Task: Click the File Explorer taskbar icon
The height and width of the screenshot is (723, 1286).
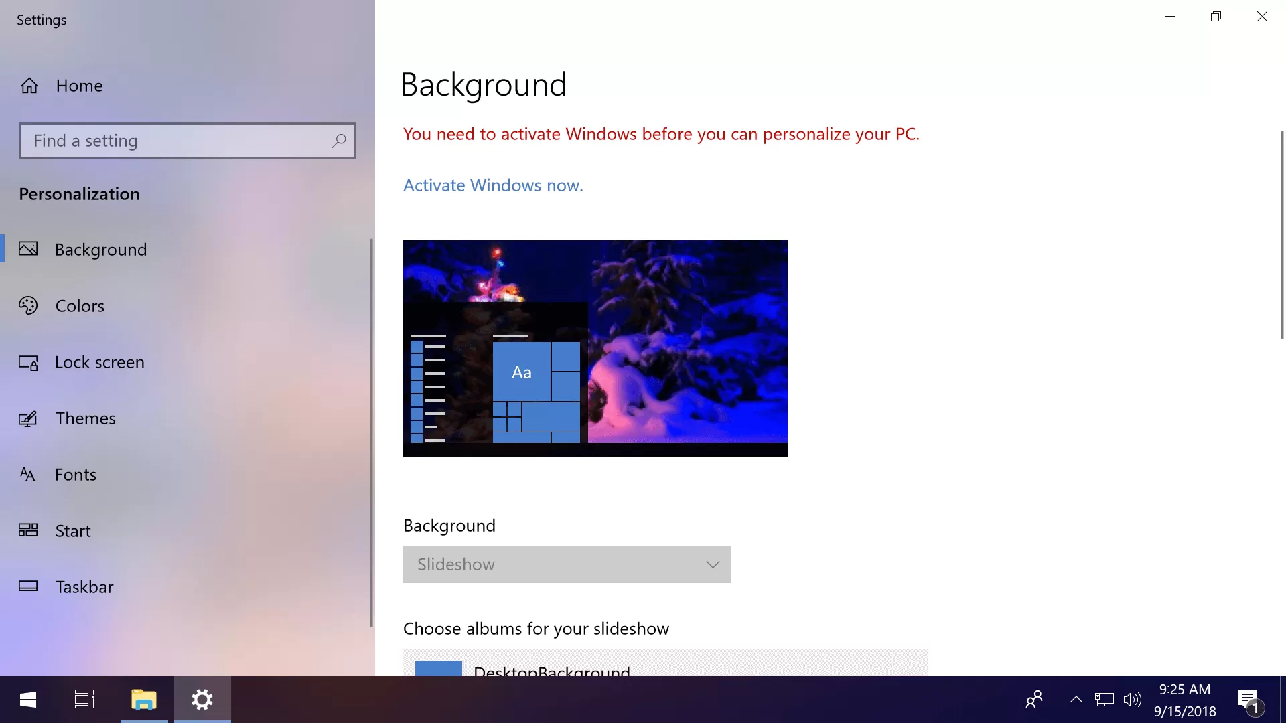Action: tap(144, 699)
